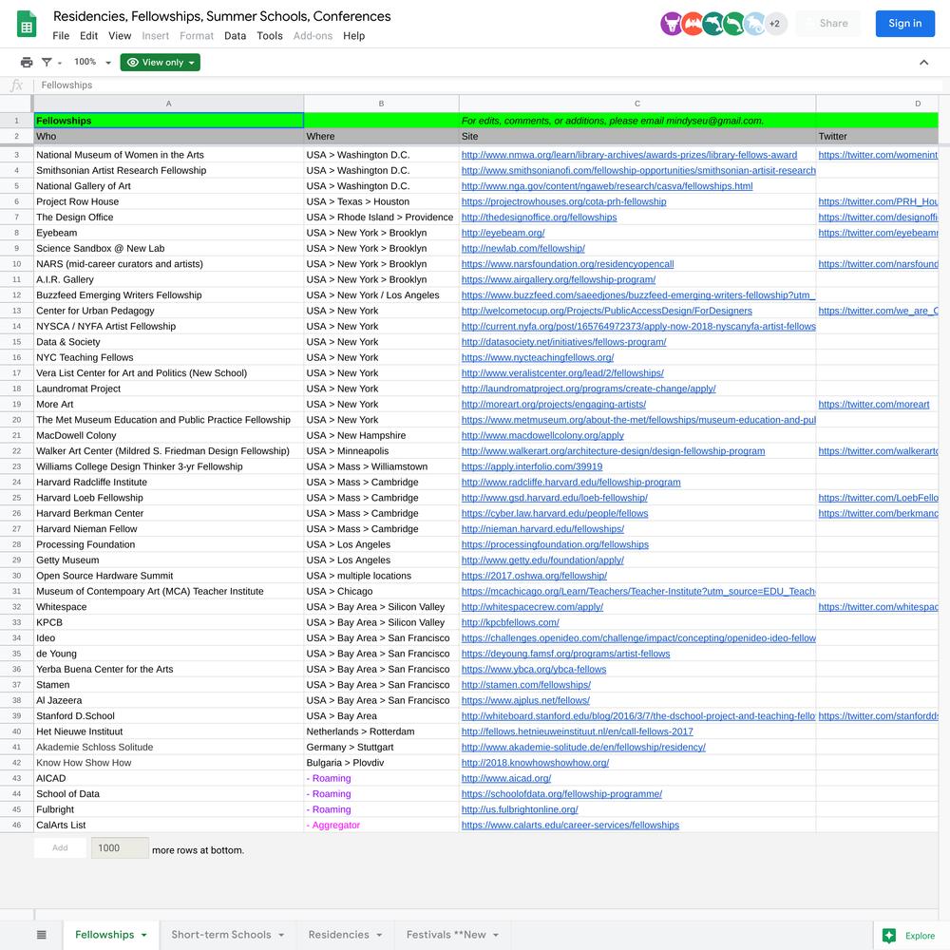Open the Edit menu
The image size is (950, 950).
[88, 36]
